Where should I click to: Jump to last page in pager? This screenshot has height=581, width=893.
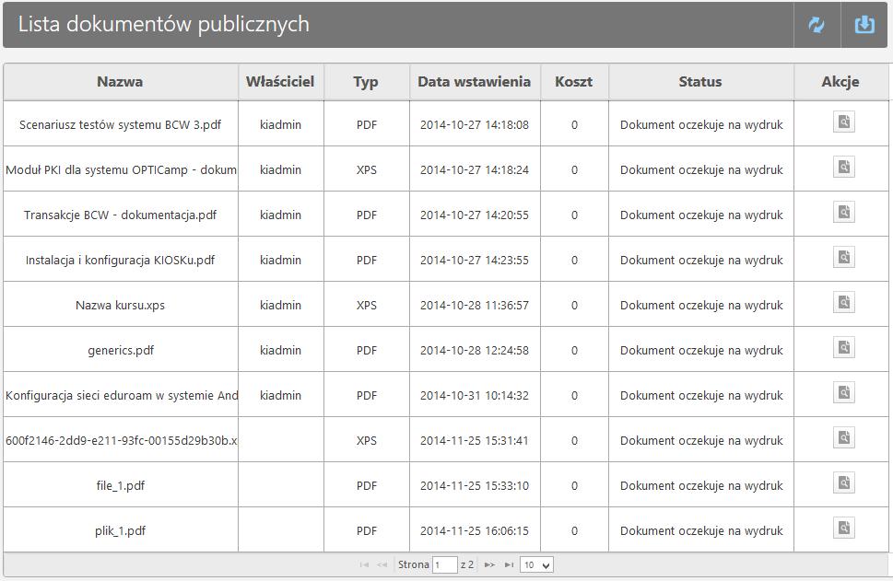509,565
